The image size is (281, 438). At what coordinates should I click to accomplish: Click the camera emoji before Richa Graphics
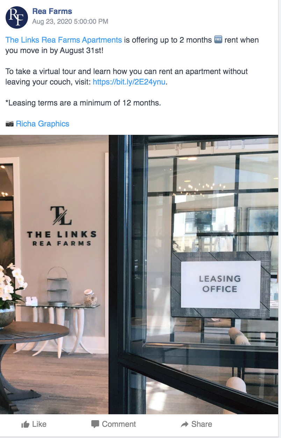[x=10, y=124]
